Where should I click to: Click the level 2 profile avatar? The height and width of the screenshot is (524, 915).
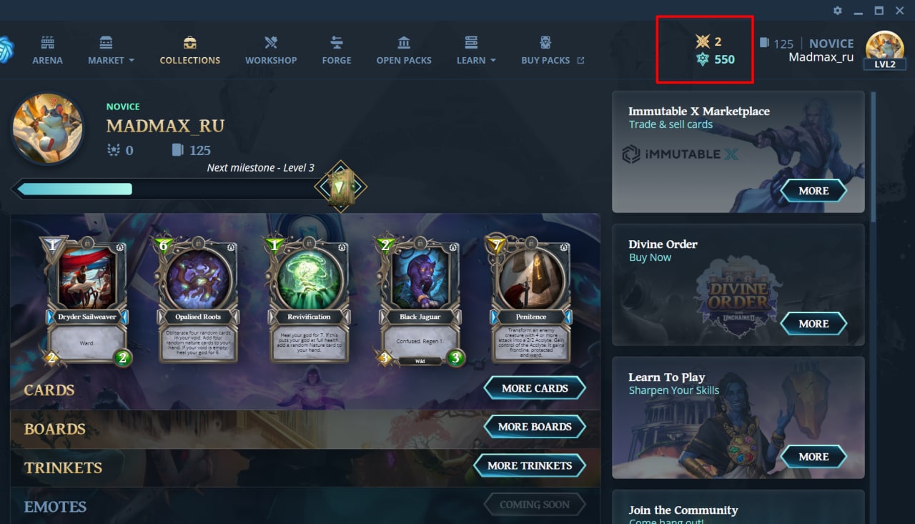click(885, 49)
